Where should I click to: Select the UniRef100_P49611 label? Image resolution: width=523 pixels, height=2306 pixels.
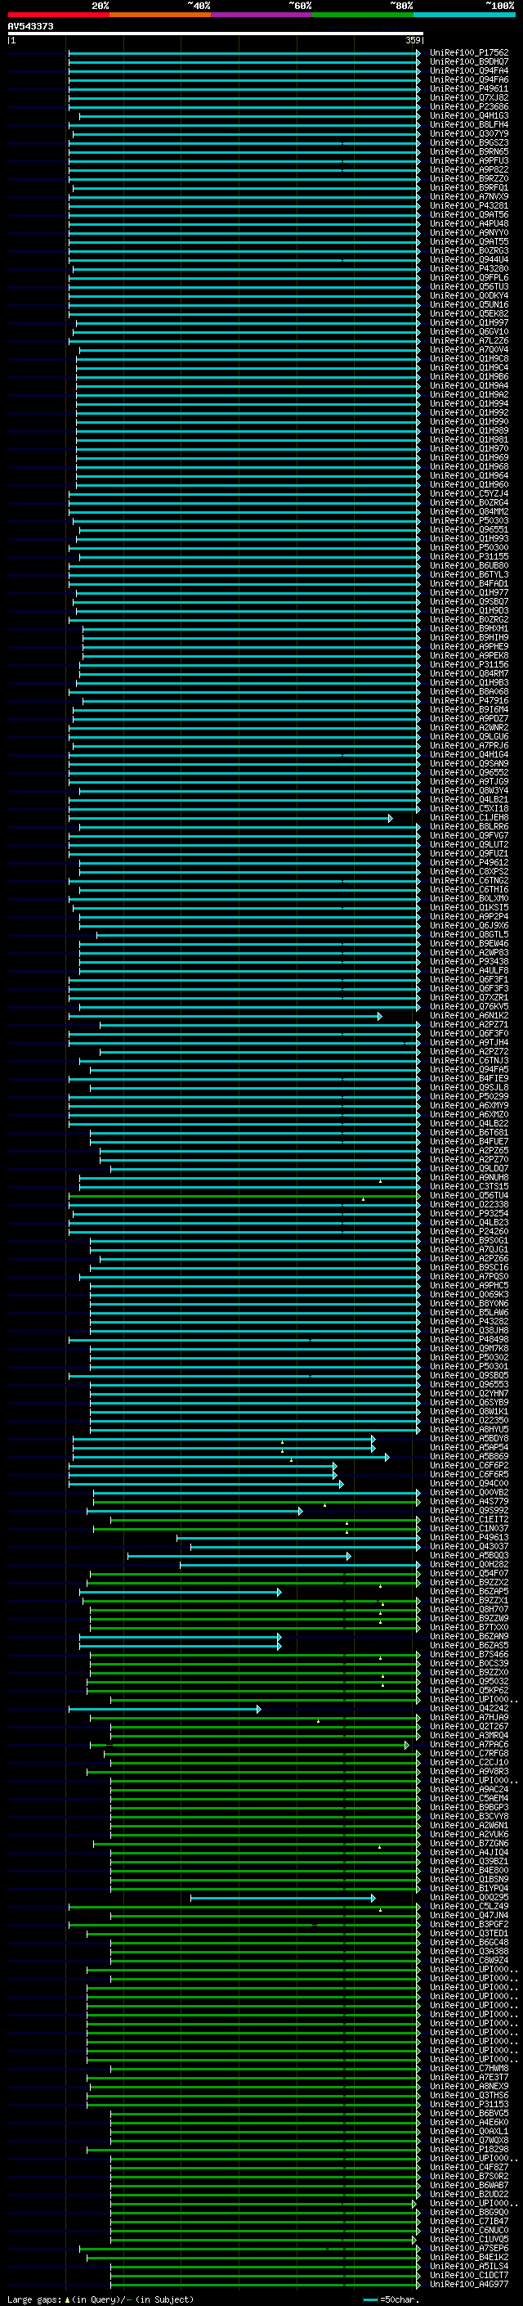[468, 88]
